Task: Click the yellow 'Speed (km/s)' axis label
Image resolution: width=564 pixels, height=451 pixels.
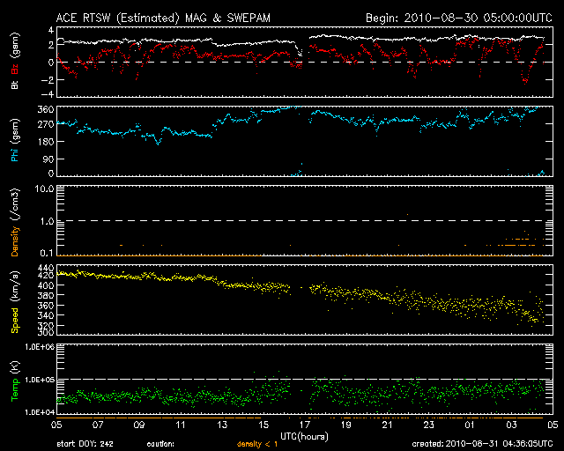Action: [15, 302]
